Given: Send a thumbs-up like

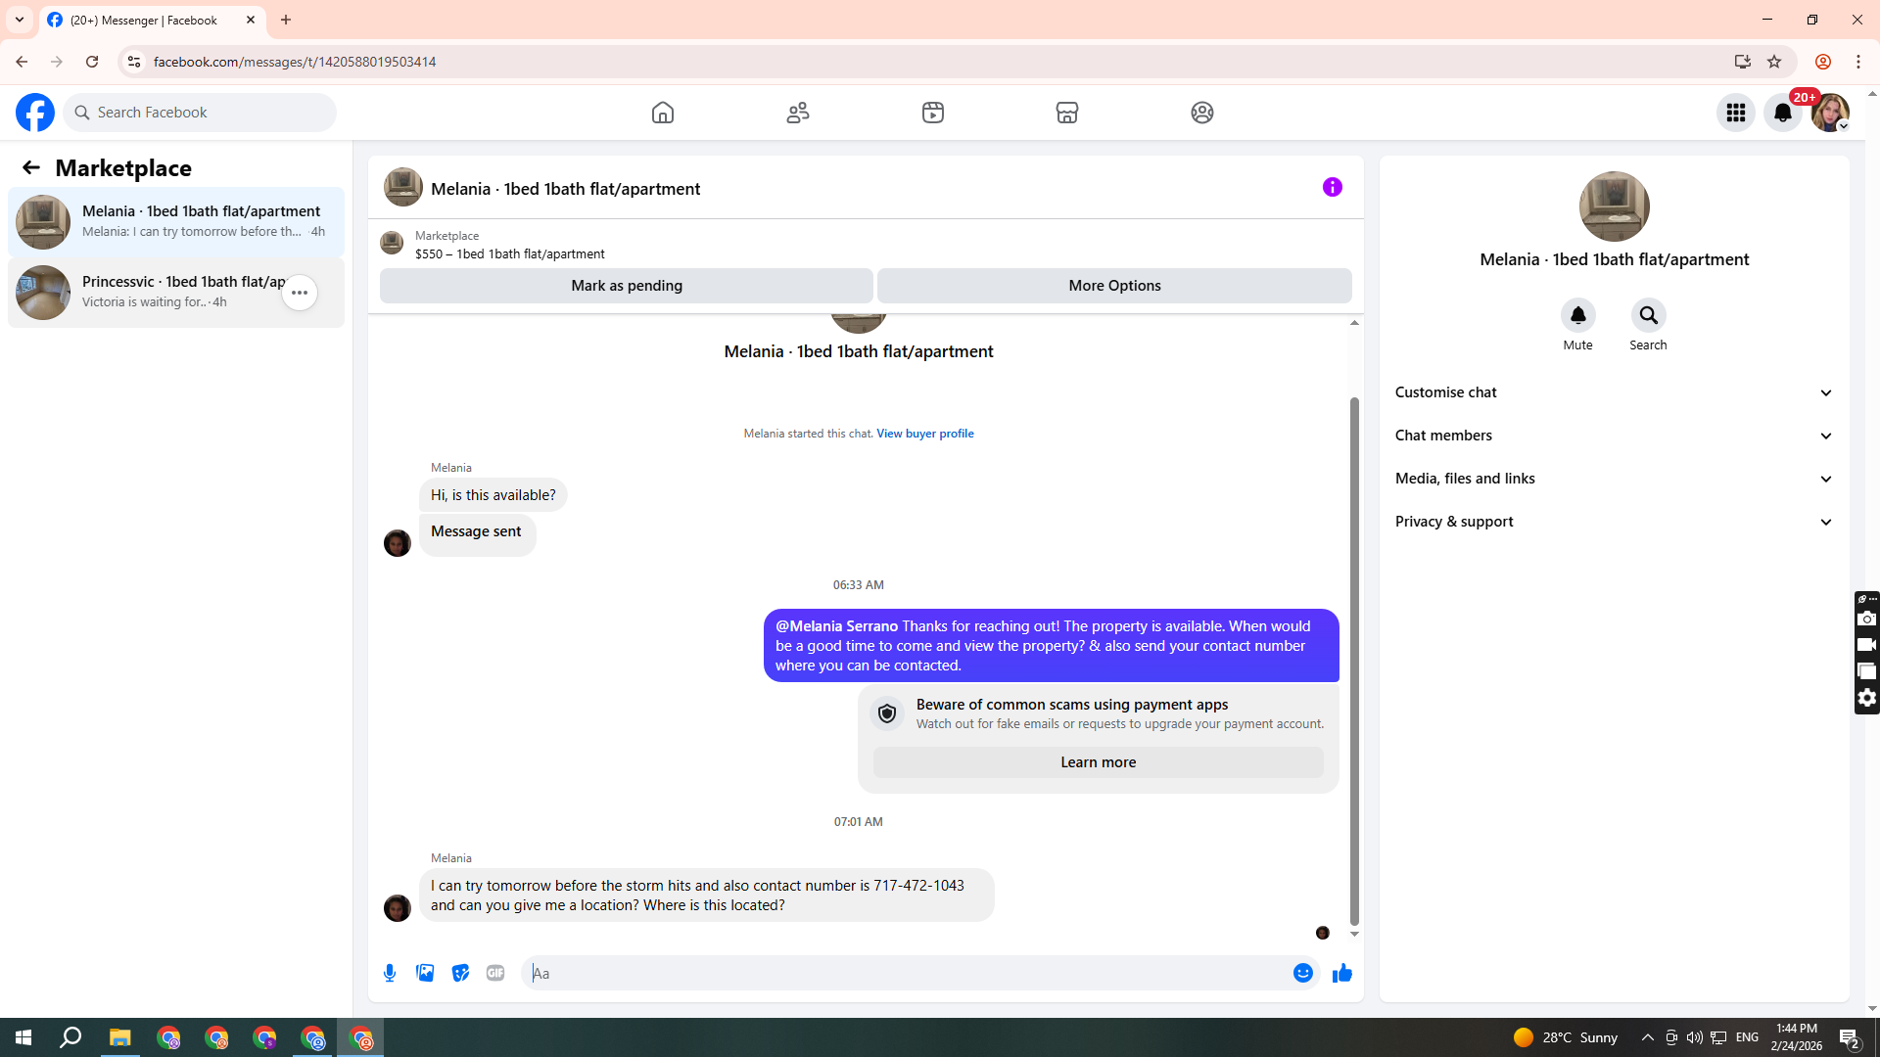Looking at the screenshot, I should [x=1341, y=973].
